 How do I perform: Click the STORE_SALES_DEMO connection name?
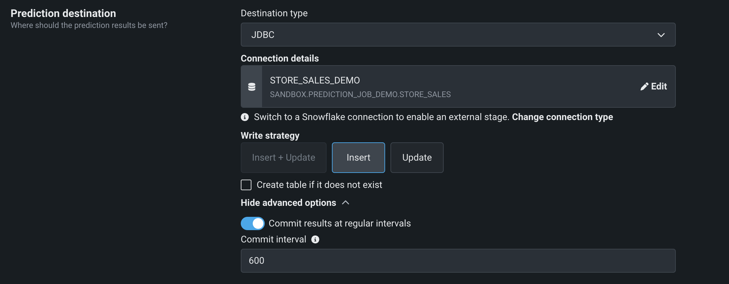315,80
